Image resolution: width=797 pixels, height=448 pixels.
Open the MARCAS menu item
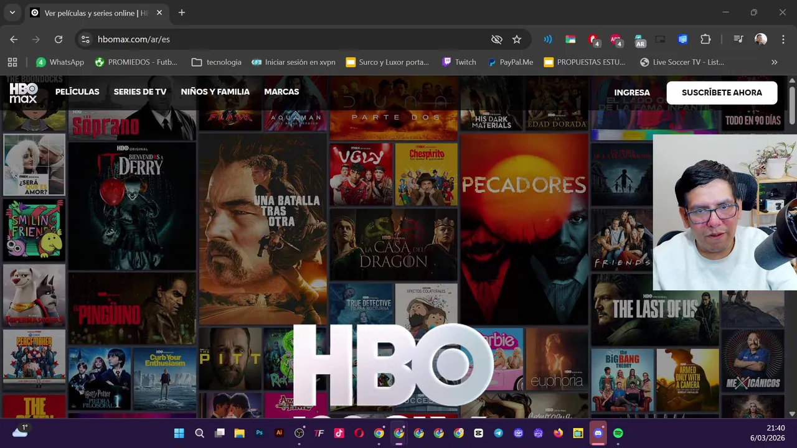coord(281,91)
